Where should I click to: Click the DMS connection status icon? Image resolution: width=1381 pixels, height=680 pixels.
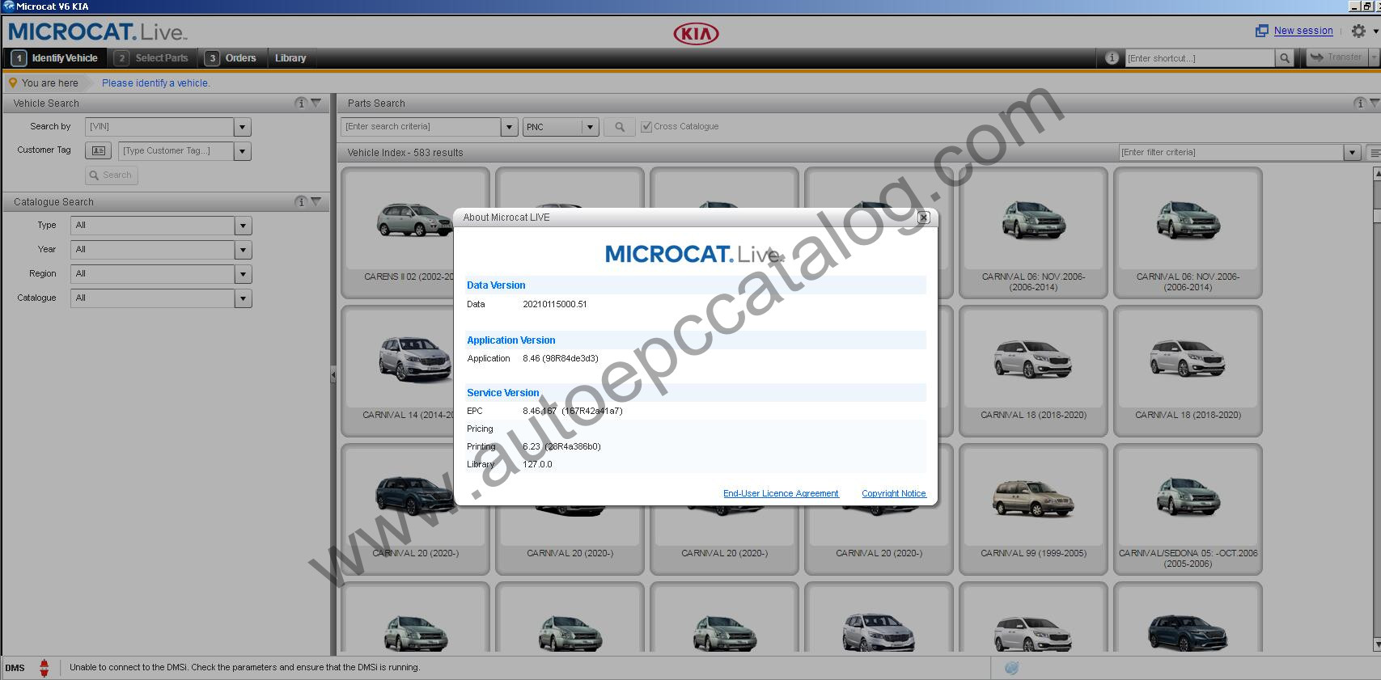(x=44, y=668)
